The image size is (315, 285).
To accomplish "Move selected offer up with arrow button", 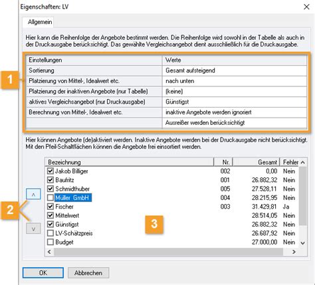I will [x=33, y=194].
